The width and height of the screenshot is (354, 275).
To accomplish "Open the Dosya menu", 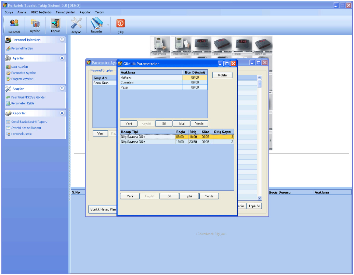I will point(9,12).
